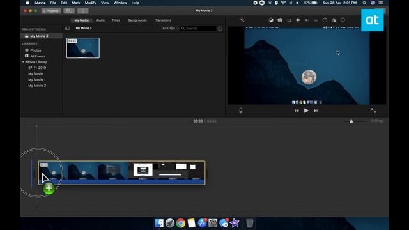Open the All Clips filter dropdown
The width and height of the screenshot is (409, 230).
(171, 28)
